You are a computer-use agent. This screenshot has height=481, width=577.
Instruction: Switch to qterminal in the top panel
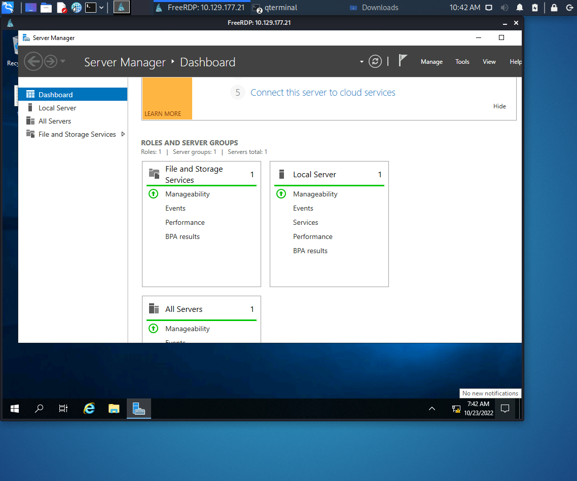pyautogui.click(x=275, y=8)
